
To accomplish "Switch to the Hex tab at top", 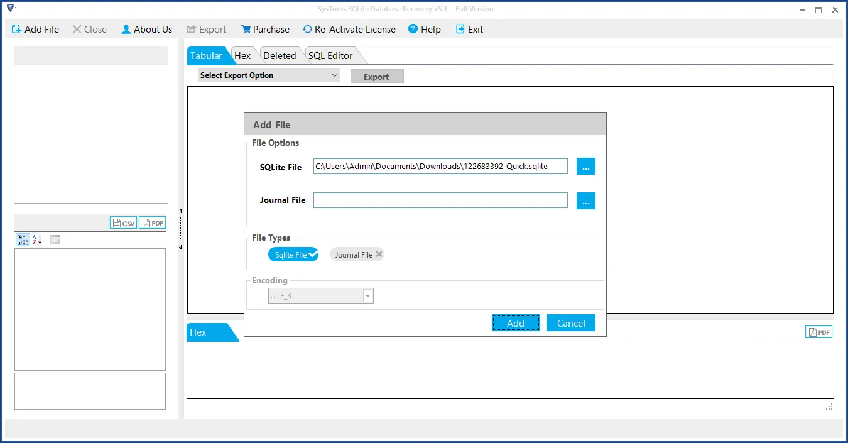I will (x=242, y=56).
